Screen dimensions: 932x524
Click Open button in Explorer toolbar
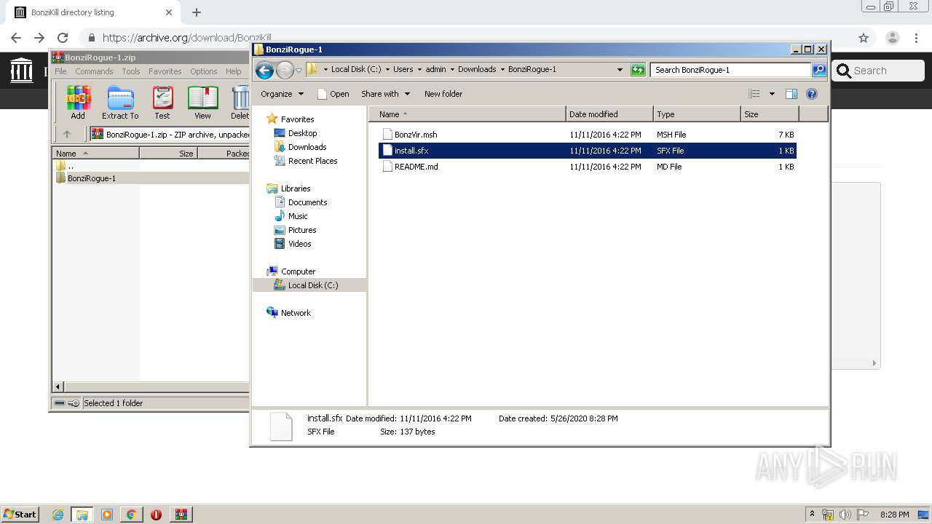click(333, 94)
